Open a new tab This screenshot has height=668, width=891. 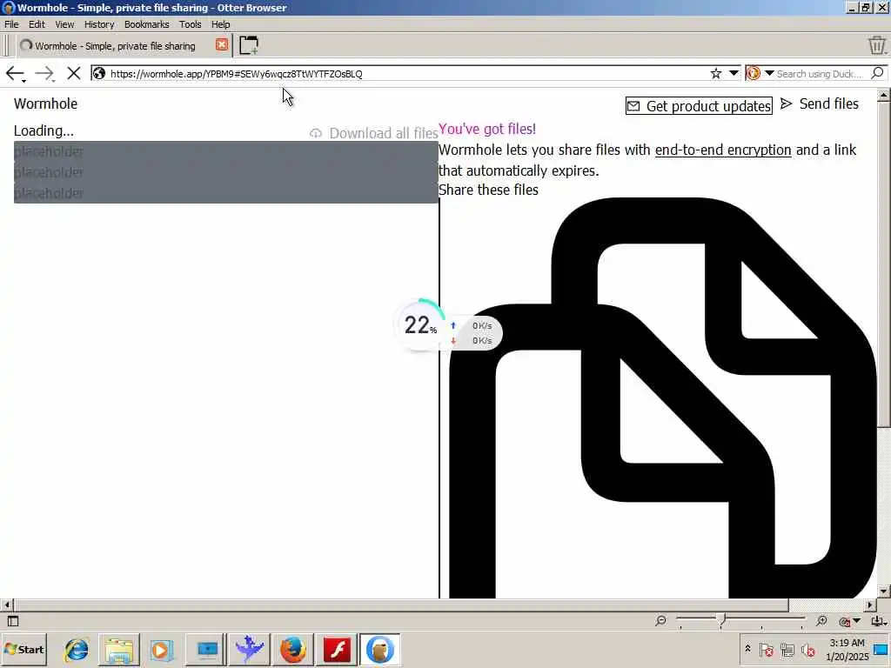[x=248, y=45]
